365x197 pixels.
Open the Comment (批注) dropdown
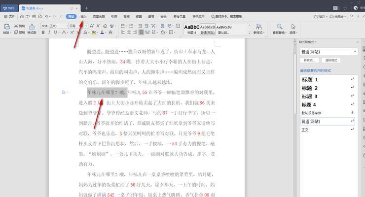[321, 16]
